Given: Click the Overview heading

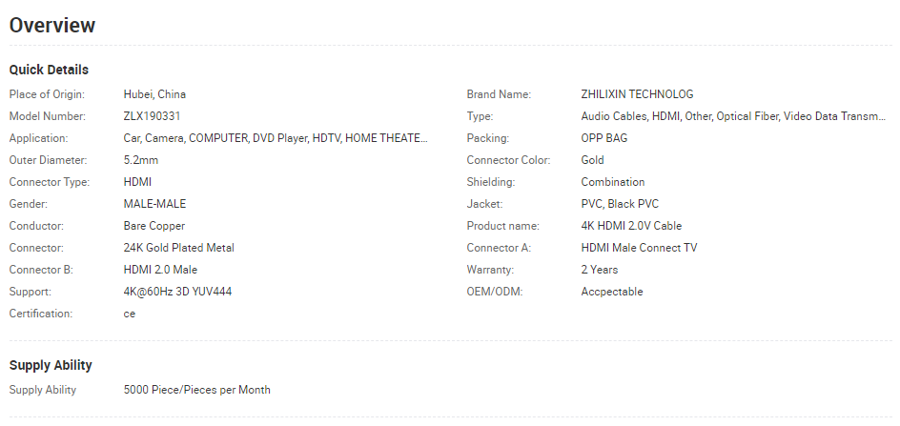Looking at the screenshot, I should (52, 26).
